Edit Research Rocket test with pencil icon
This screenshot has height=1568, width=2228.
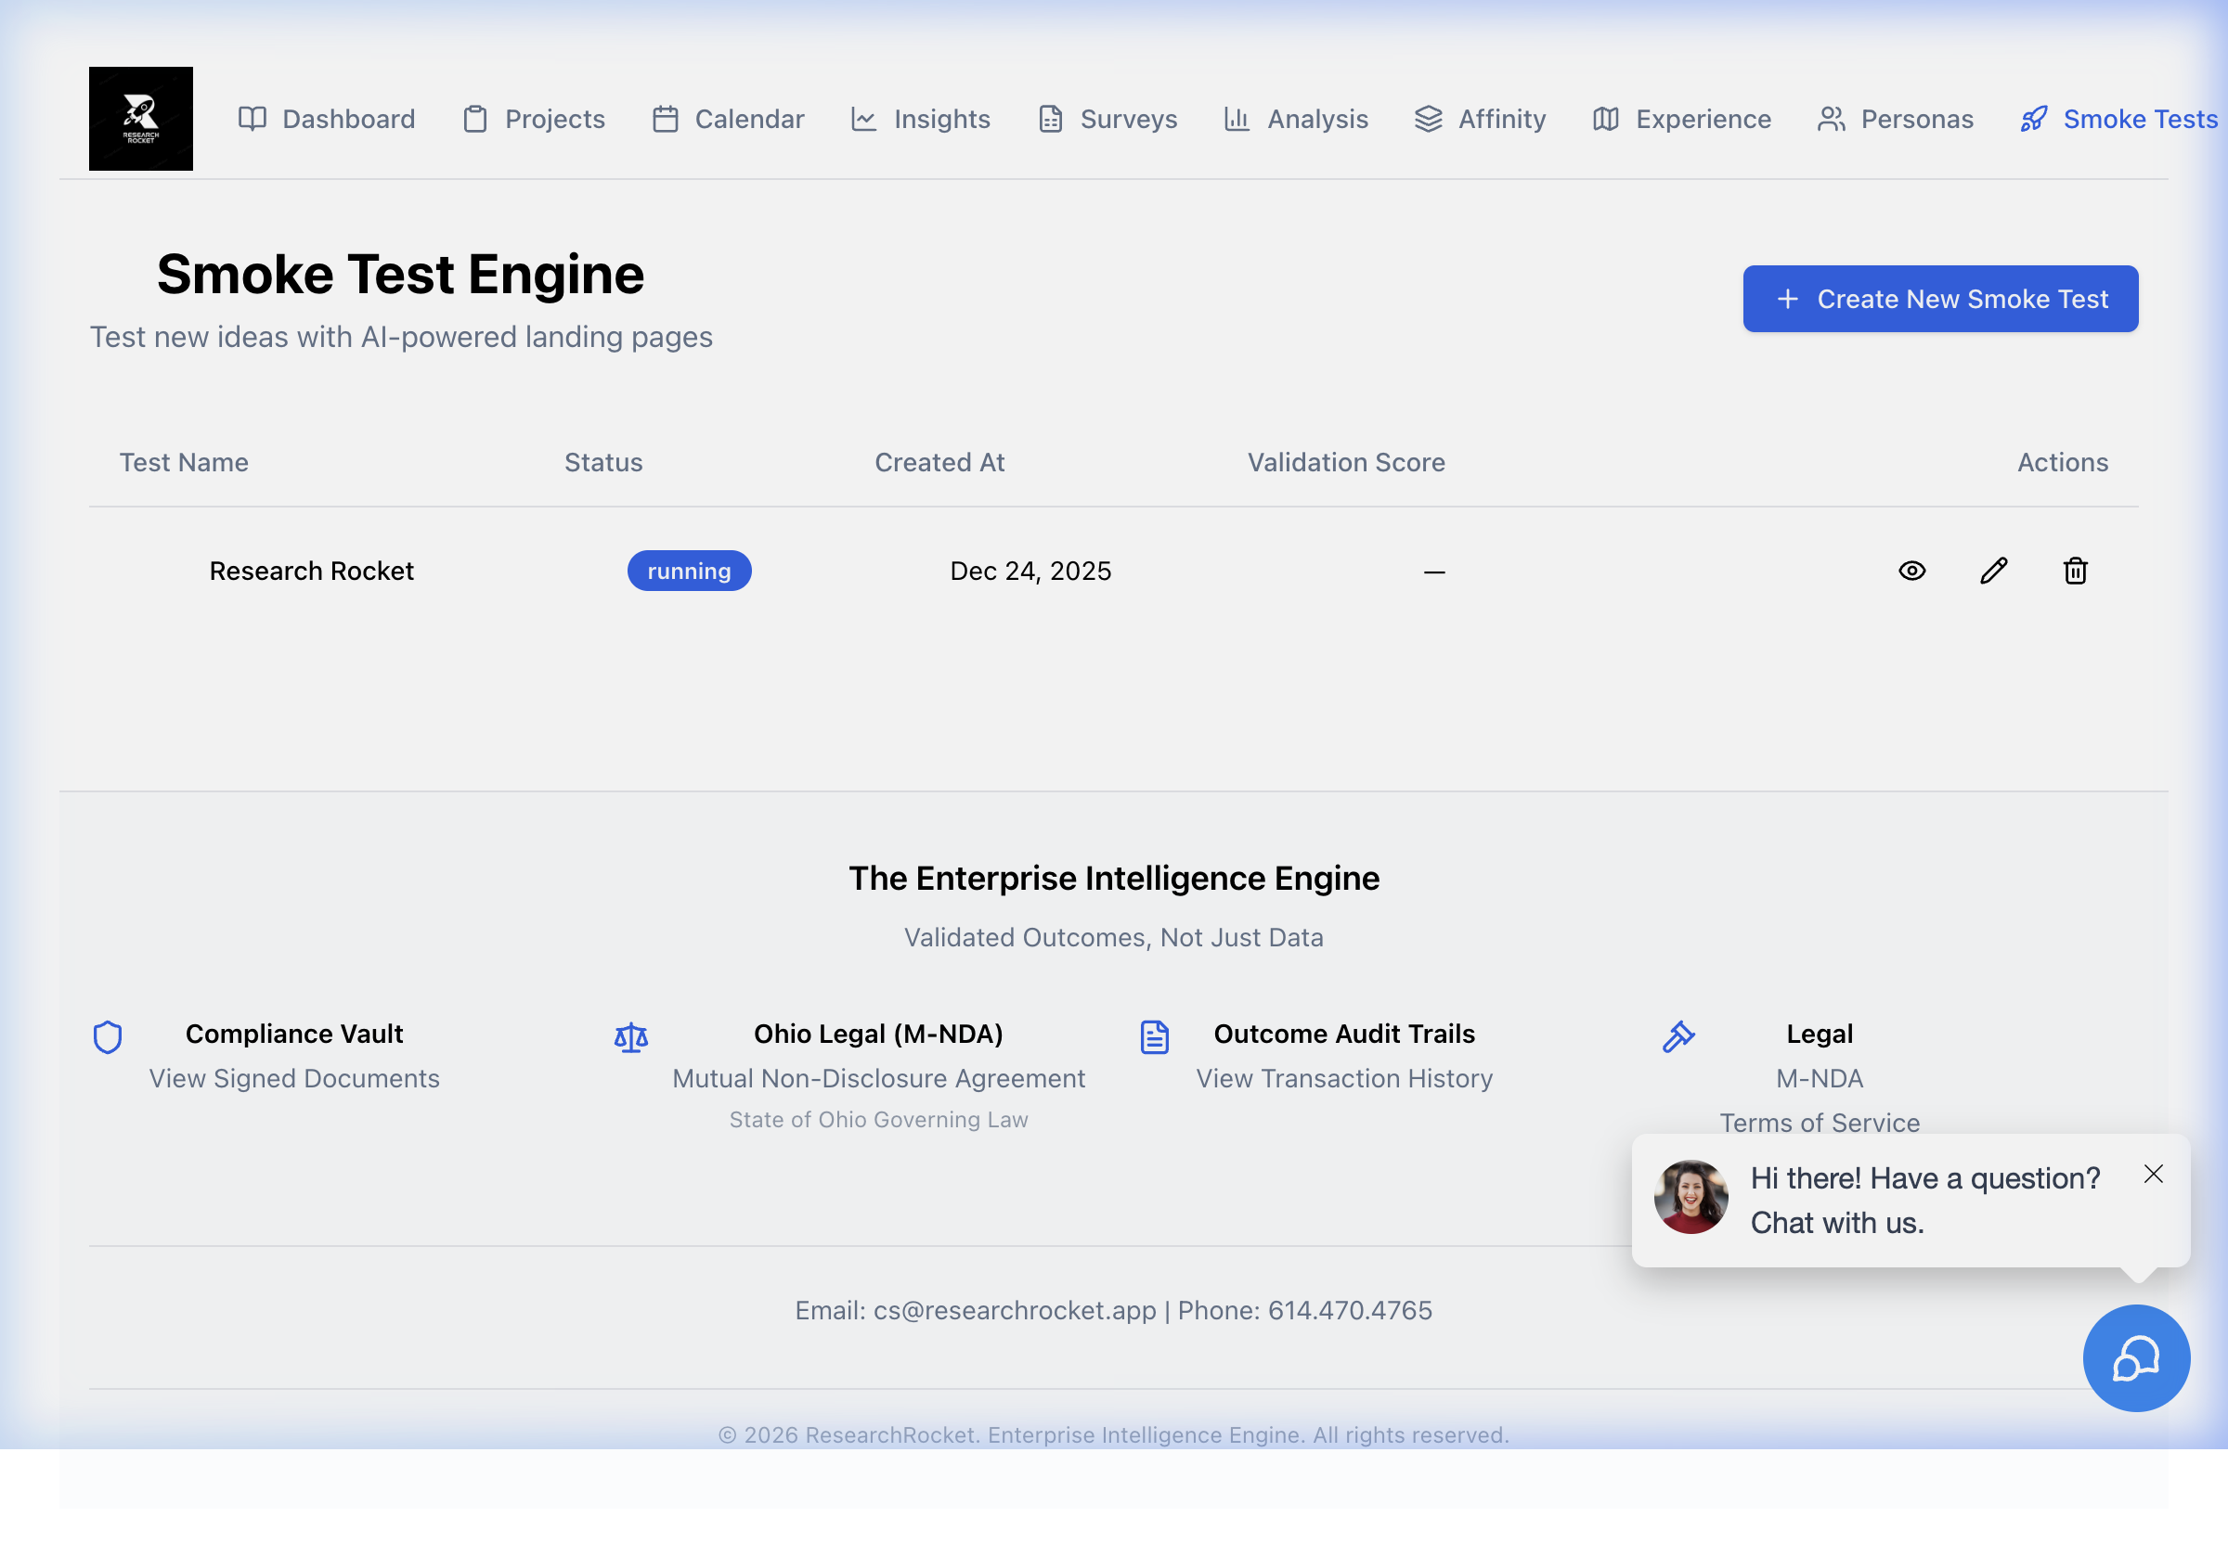[x=1993, y=572]
